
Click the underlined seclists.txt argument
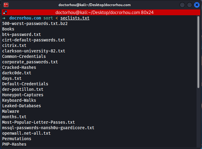pos(75,18)
